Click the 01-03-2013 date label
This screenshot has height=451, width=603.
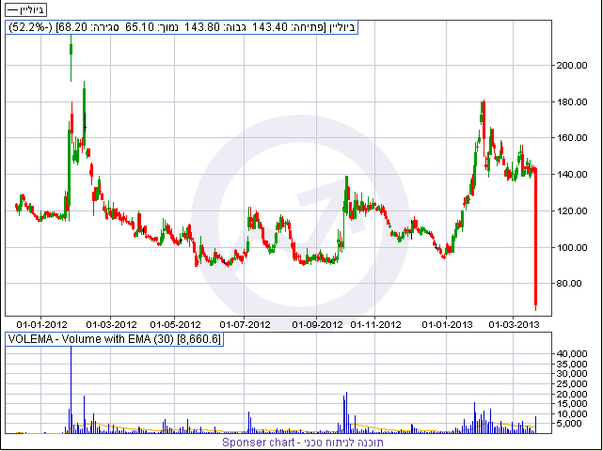pyautogui.click(x=515, y=324)
